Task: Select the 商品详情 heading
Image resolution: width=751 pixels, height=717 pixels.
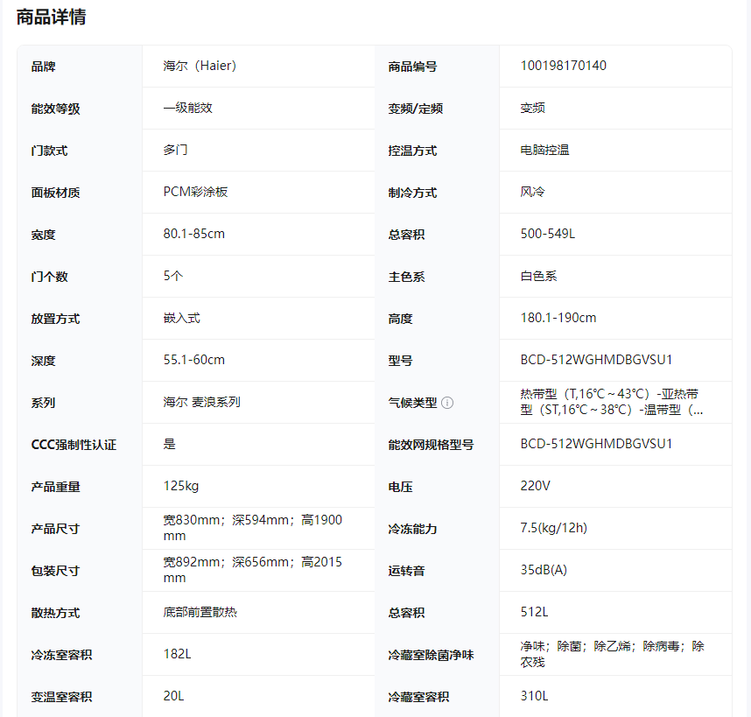Action: click(52, 18)
